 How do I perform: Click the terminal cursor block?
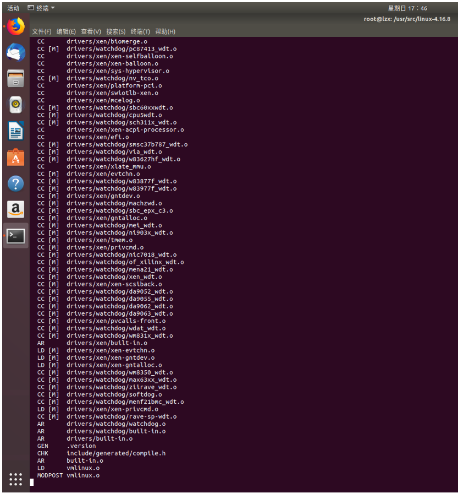click(x=32, y=483)
